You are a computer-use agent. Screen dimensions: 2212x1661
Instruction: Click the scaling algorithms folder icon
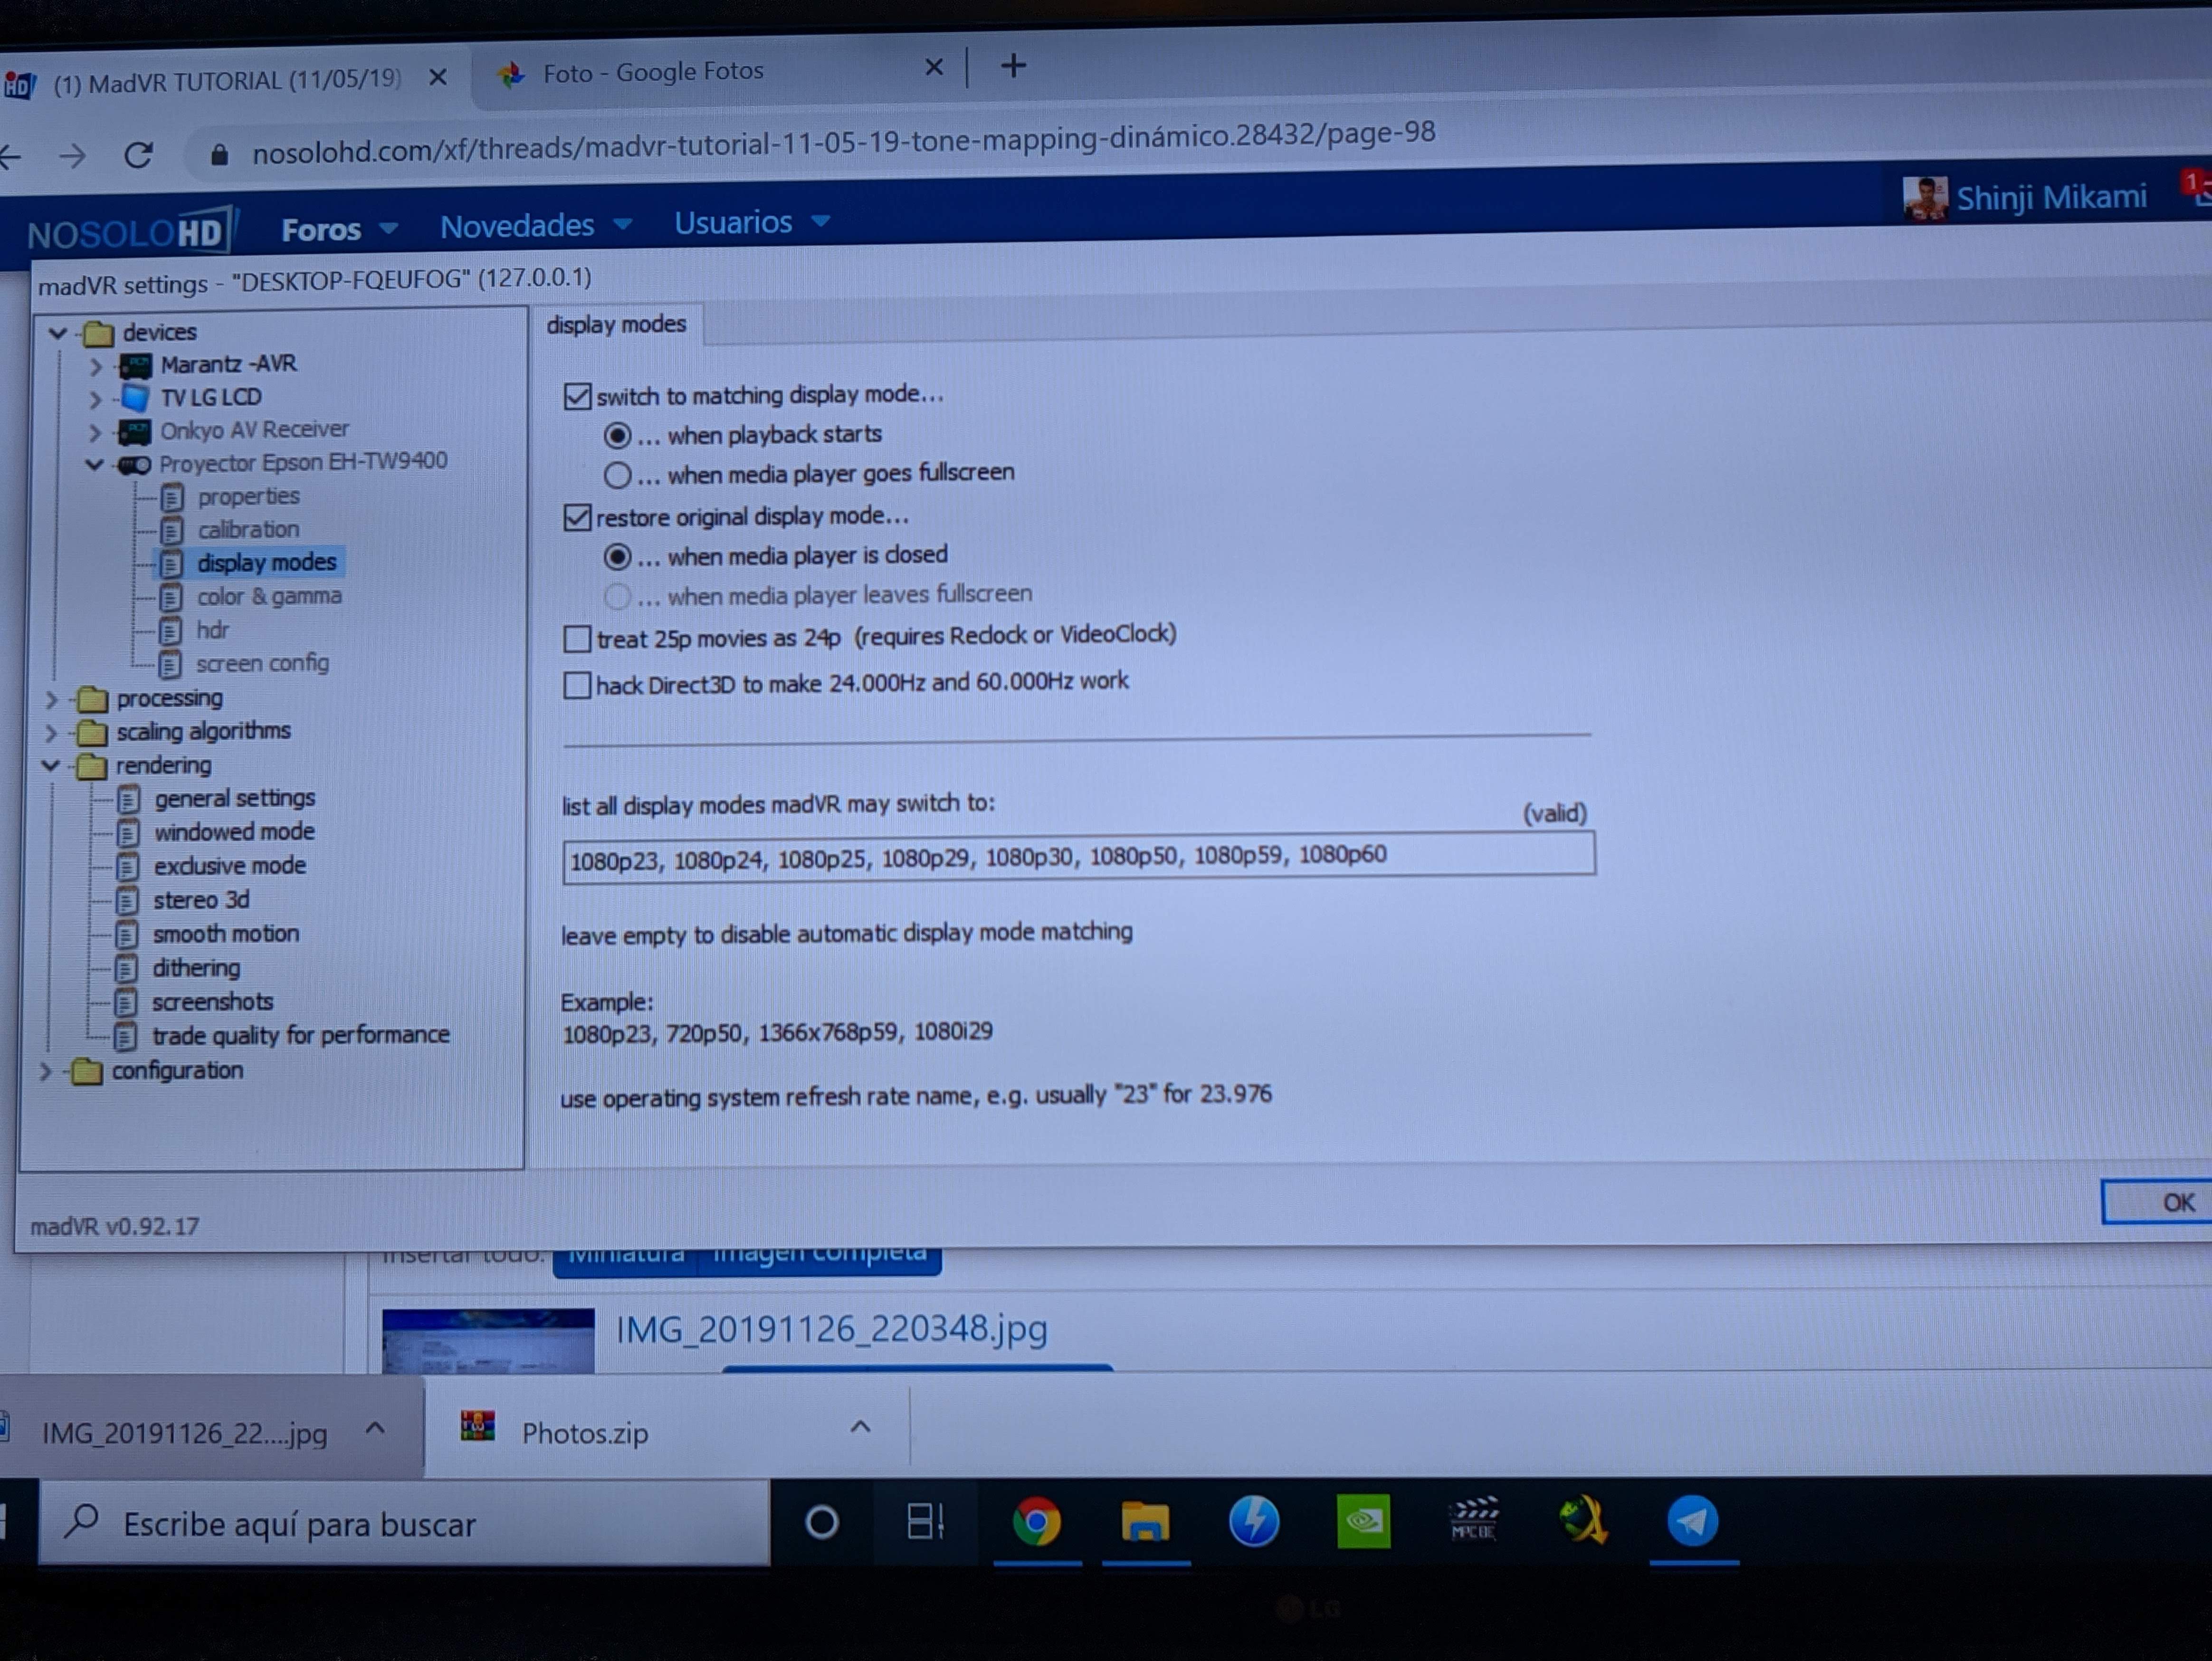click(91, 732)
